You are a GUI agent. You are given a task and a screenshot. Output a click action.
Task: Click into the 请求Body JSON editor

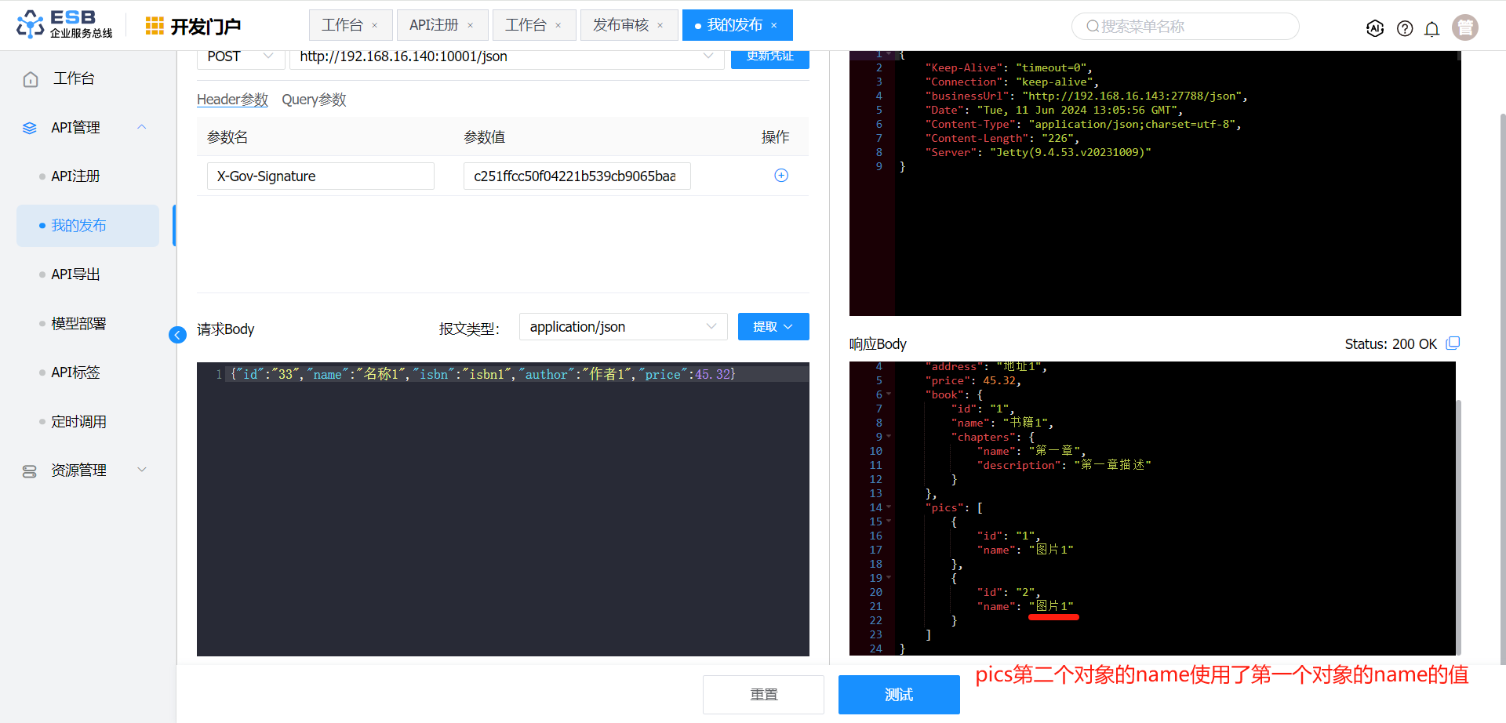coord(503,509)
